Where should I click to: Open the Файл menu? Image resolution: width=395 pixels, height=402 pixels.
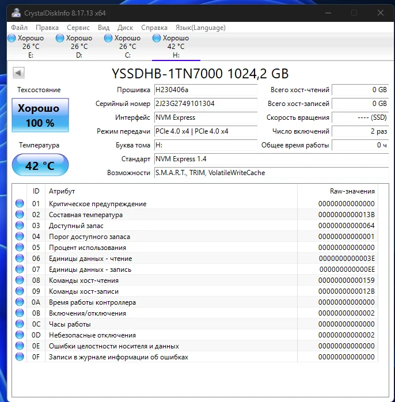pyautogui.click(x=19, y=28)
